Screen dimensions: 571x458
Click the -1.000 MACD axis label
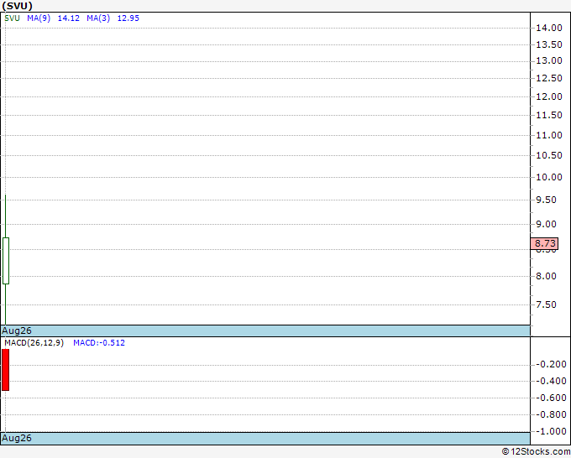coord(552,431)
